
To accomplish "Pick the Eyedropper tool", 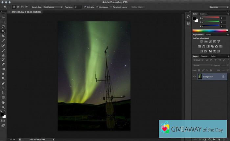I will 3,41.
